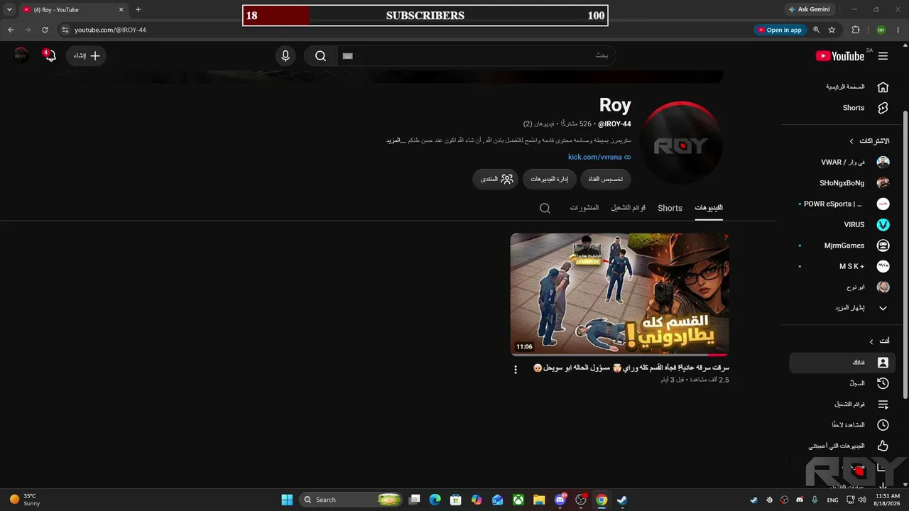Click the 'Open in app' button
Image resolution: width=909 pixels, height=511 pixels.
[x=780, y=30]
